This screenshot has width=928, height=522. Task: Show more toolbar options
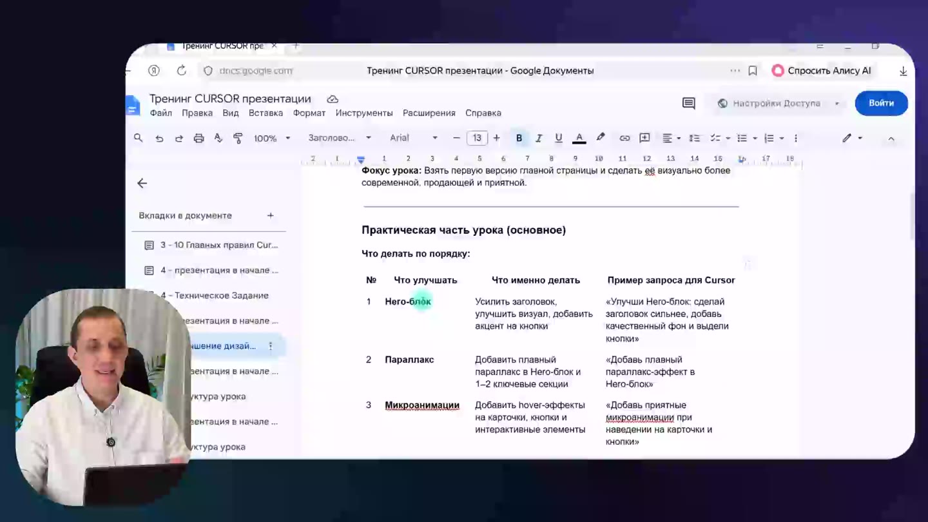(x=796, y=138)
